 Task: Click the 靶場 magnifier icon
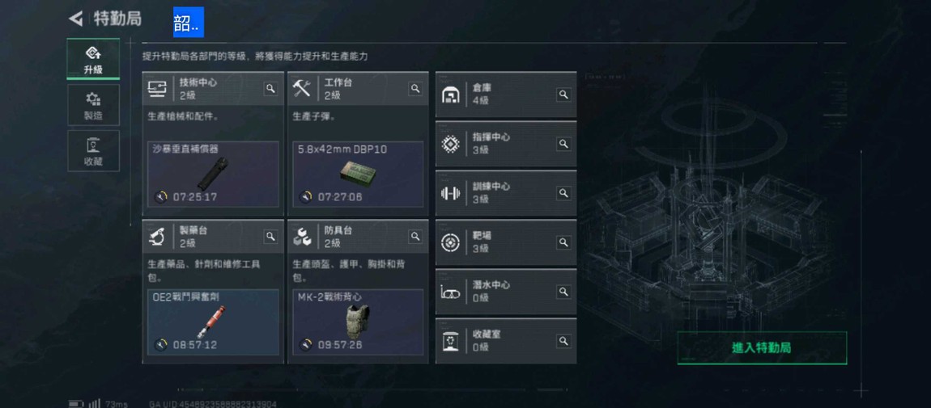tap(563, 242)
